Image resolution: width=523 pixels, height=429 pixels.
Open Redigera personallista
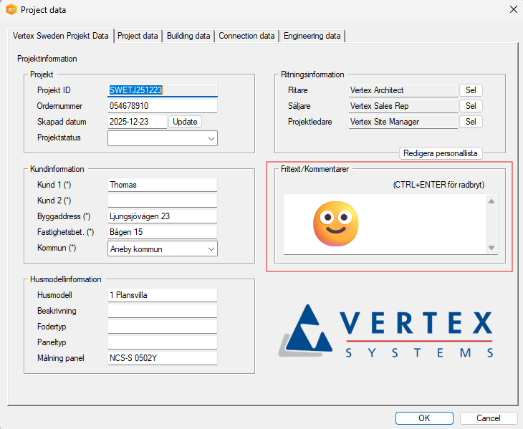[x=441, y=153]
